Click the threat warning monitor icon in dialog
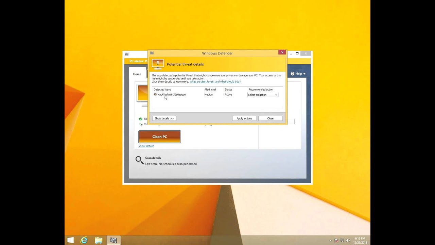The width and height of the screenshot is (435, 245). [x=158, y=64]
